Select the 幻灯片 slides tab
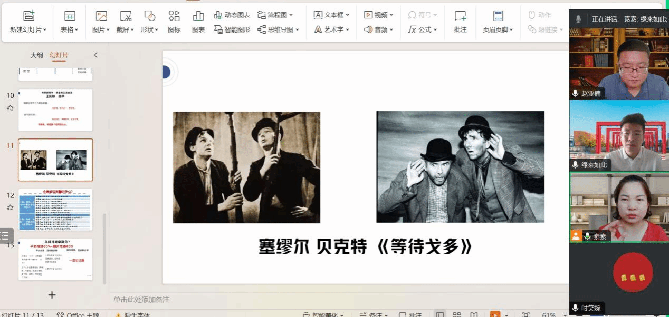The image size is (669, 317). [x=59, y=55]
